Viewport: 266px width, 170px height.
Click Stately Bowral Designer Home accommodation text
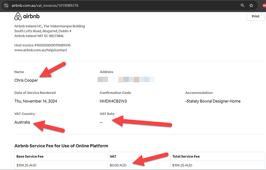(213, 101)
